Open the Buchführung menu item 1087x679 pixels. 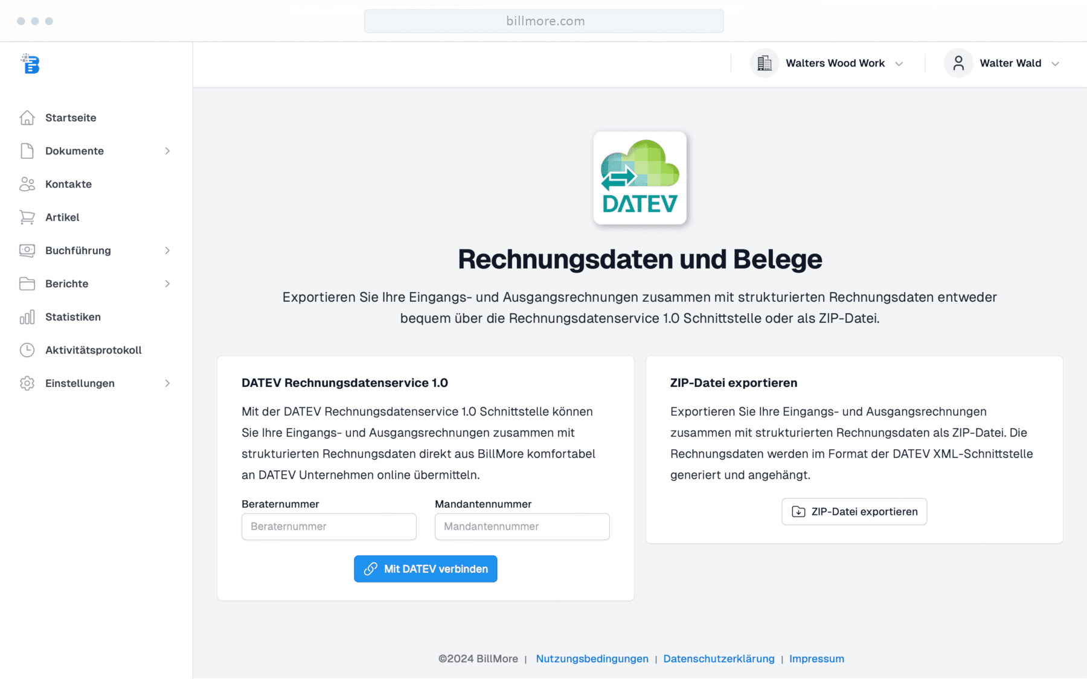click(x=78, y=250)
